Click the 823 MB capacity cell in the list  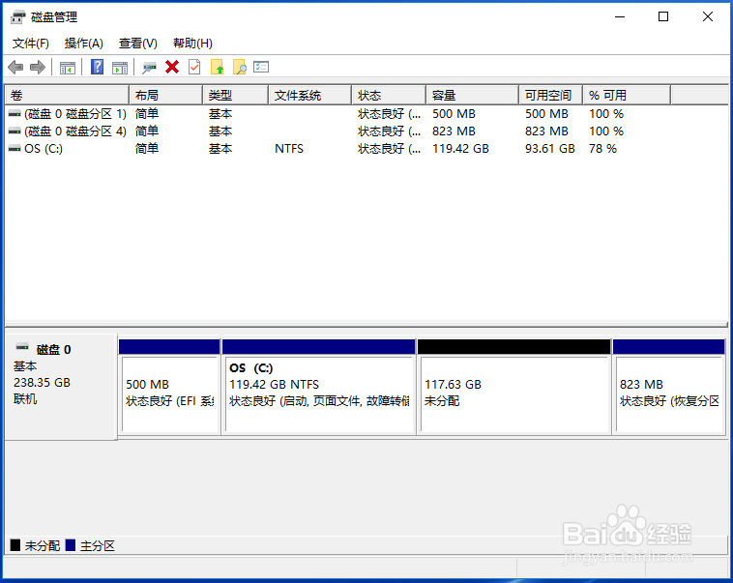tap(454, 131)
